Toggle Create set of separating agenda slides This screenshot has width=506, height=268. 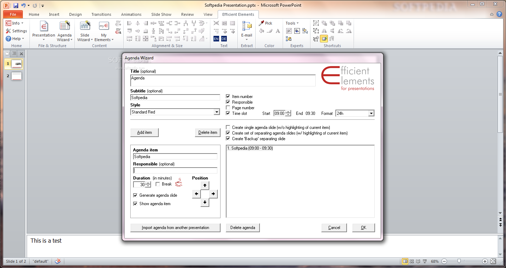point(228,133)
